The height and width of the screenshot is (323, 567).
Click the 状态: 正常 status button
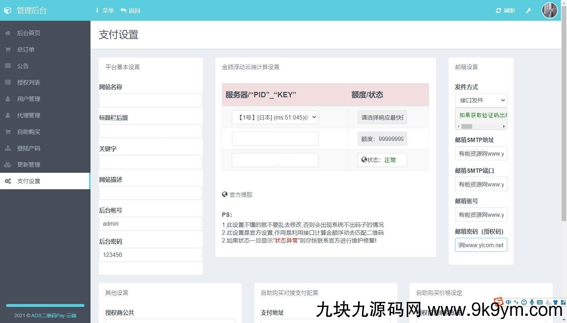point(382,160)
